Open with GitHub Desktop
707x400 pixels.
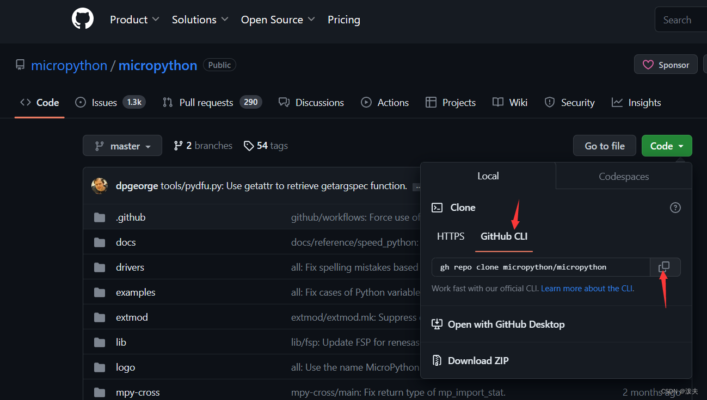[498, 324]
